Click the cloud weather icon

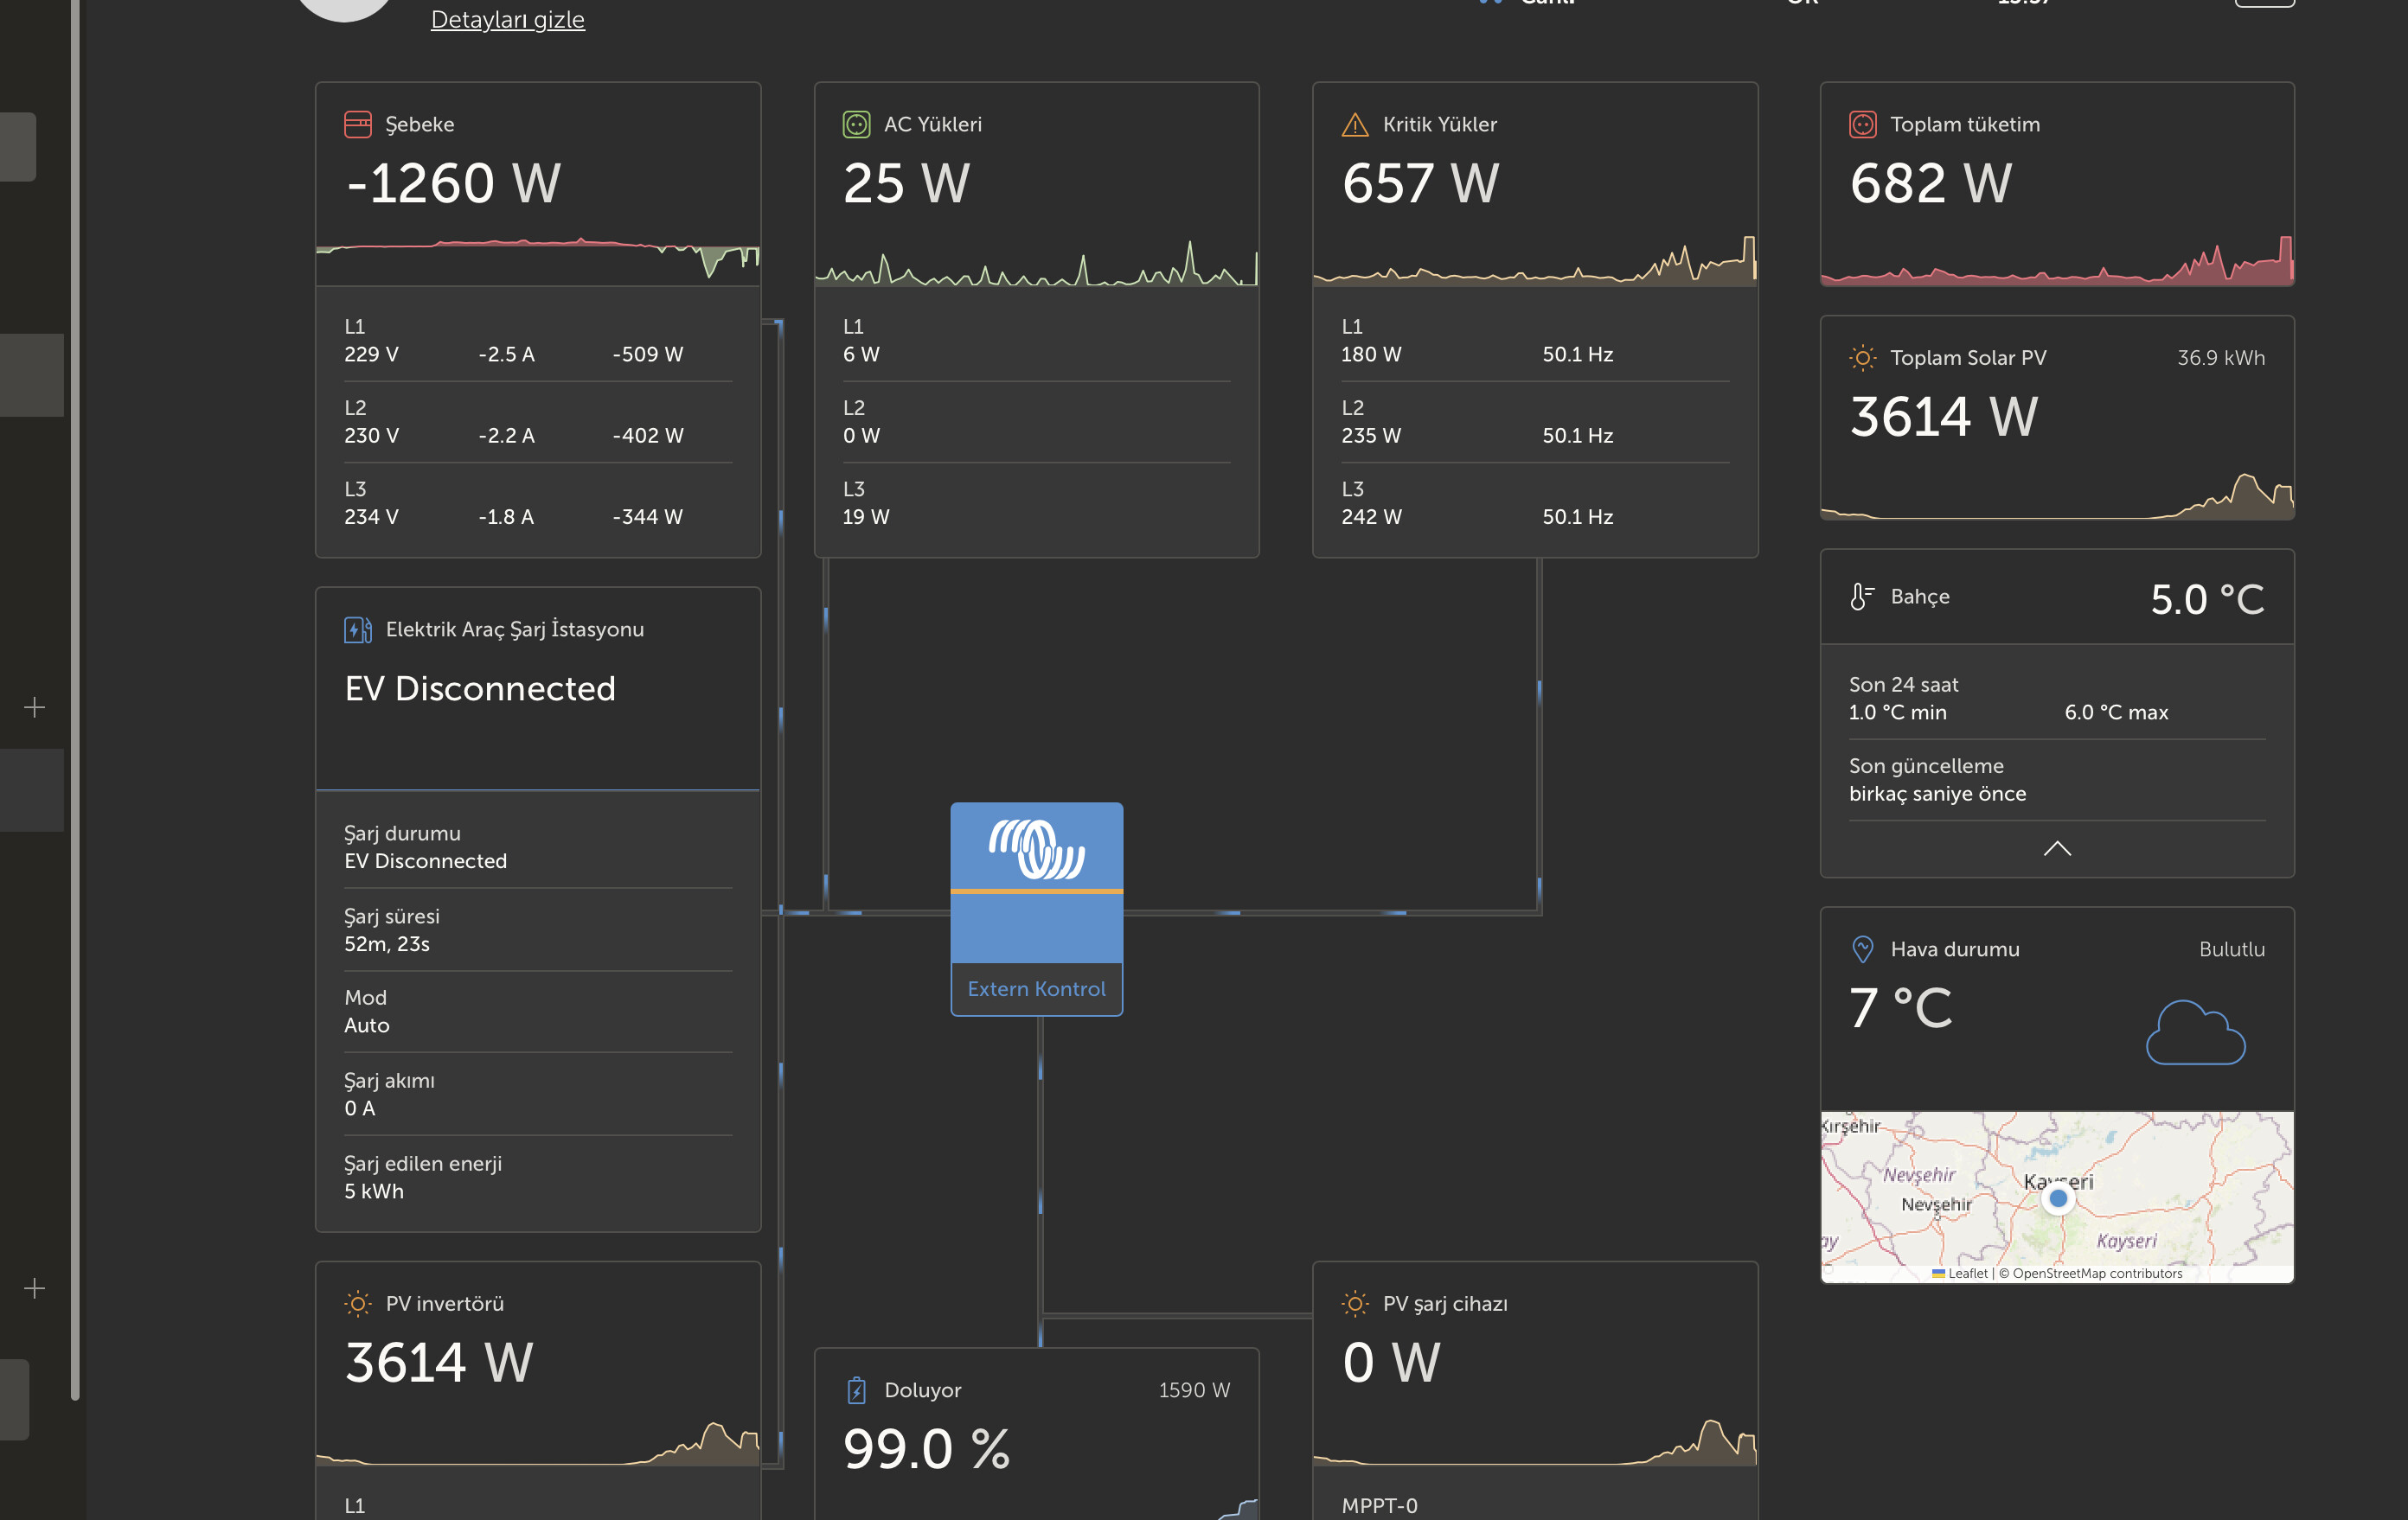(2195, 1033)
